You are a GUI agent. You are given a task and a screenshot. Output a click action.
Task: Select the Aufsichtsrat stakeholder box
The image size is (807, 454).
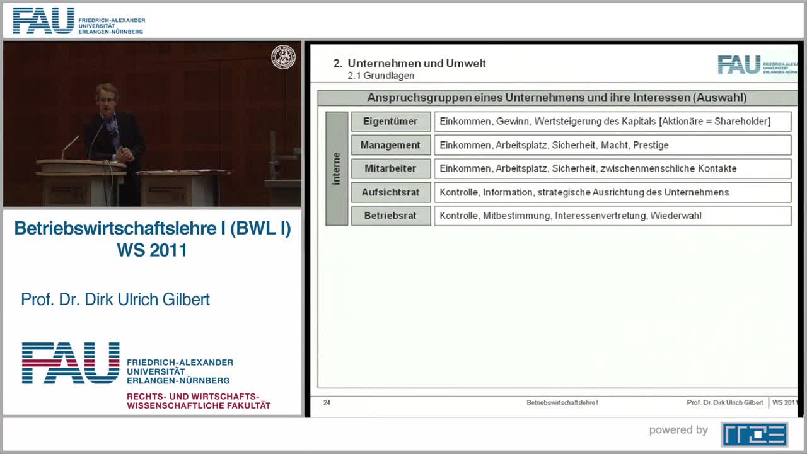(x=391, y=192)
